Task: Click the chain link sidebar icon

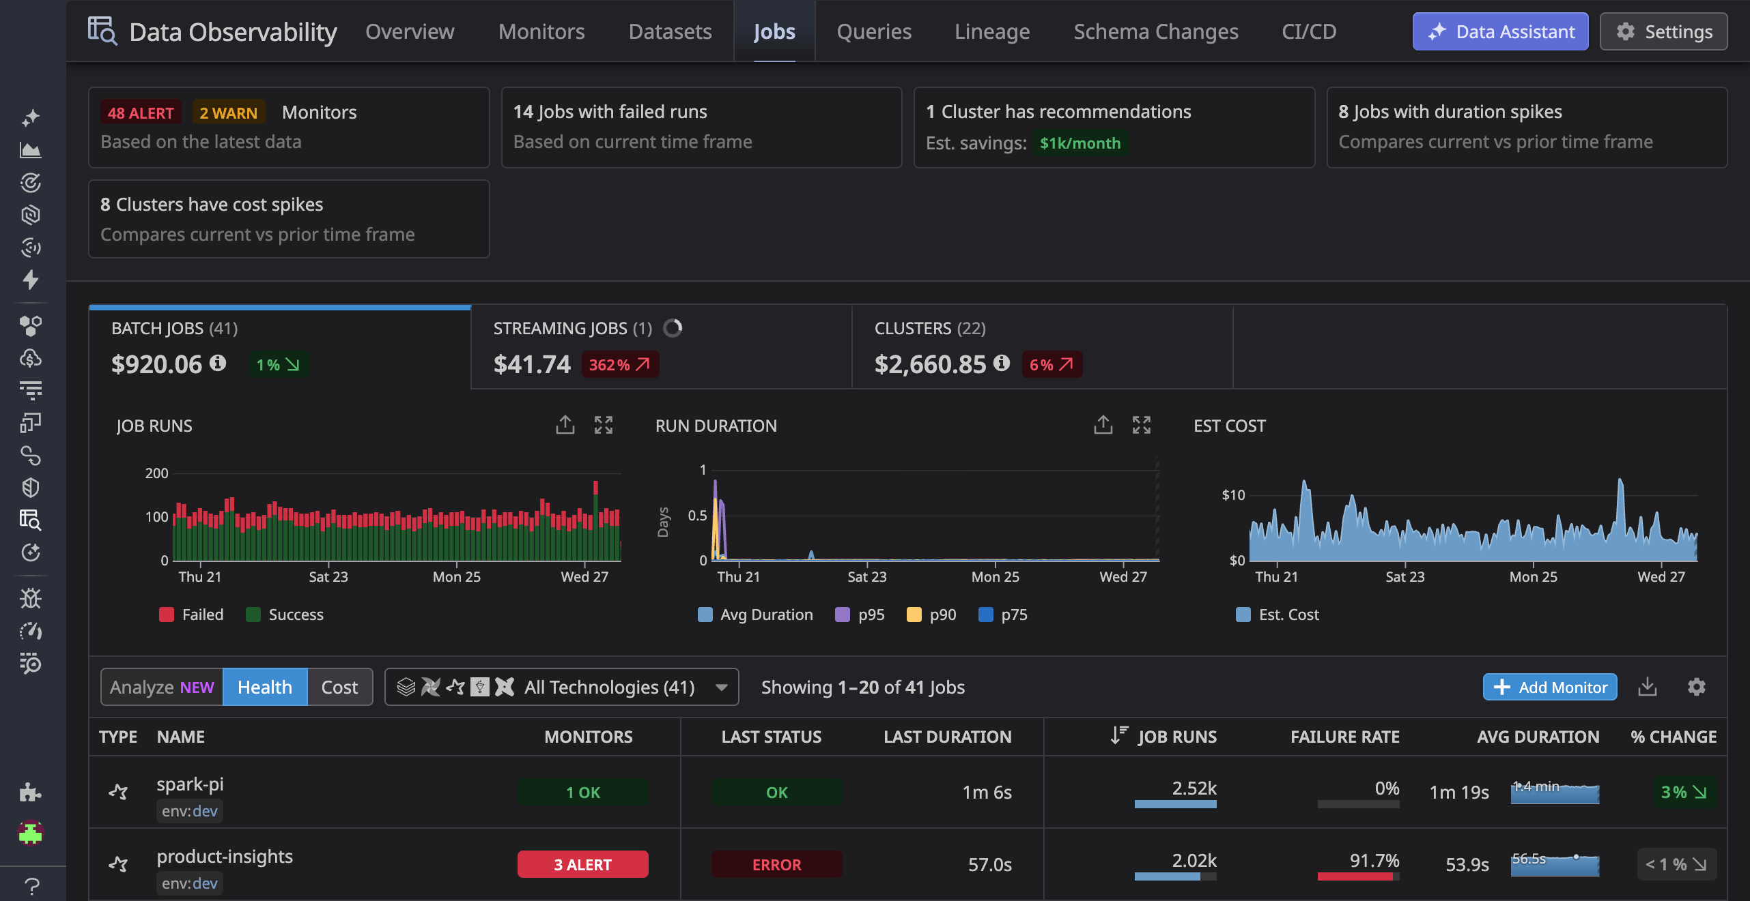Action: point(31,455)
